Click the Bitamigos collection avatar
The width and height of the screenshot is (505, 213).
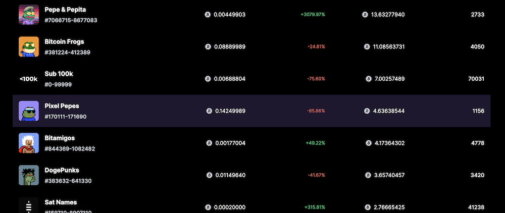click(29, 143)
